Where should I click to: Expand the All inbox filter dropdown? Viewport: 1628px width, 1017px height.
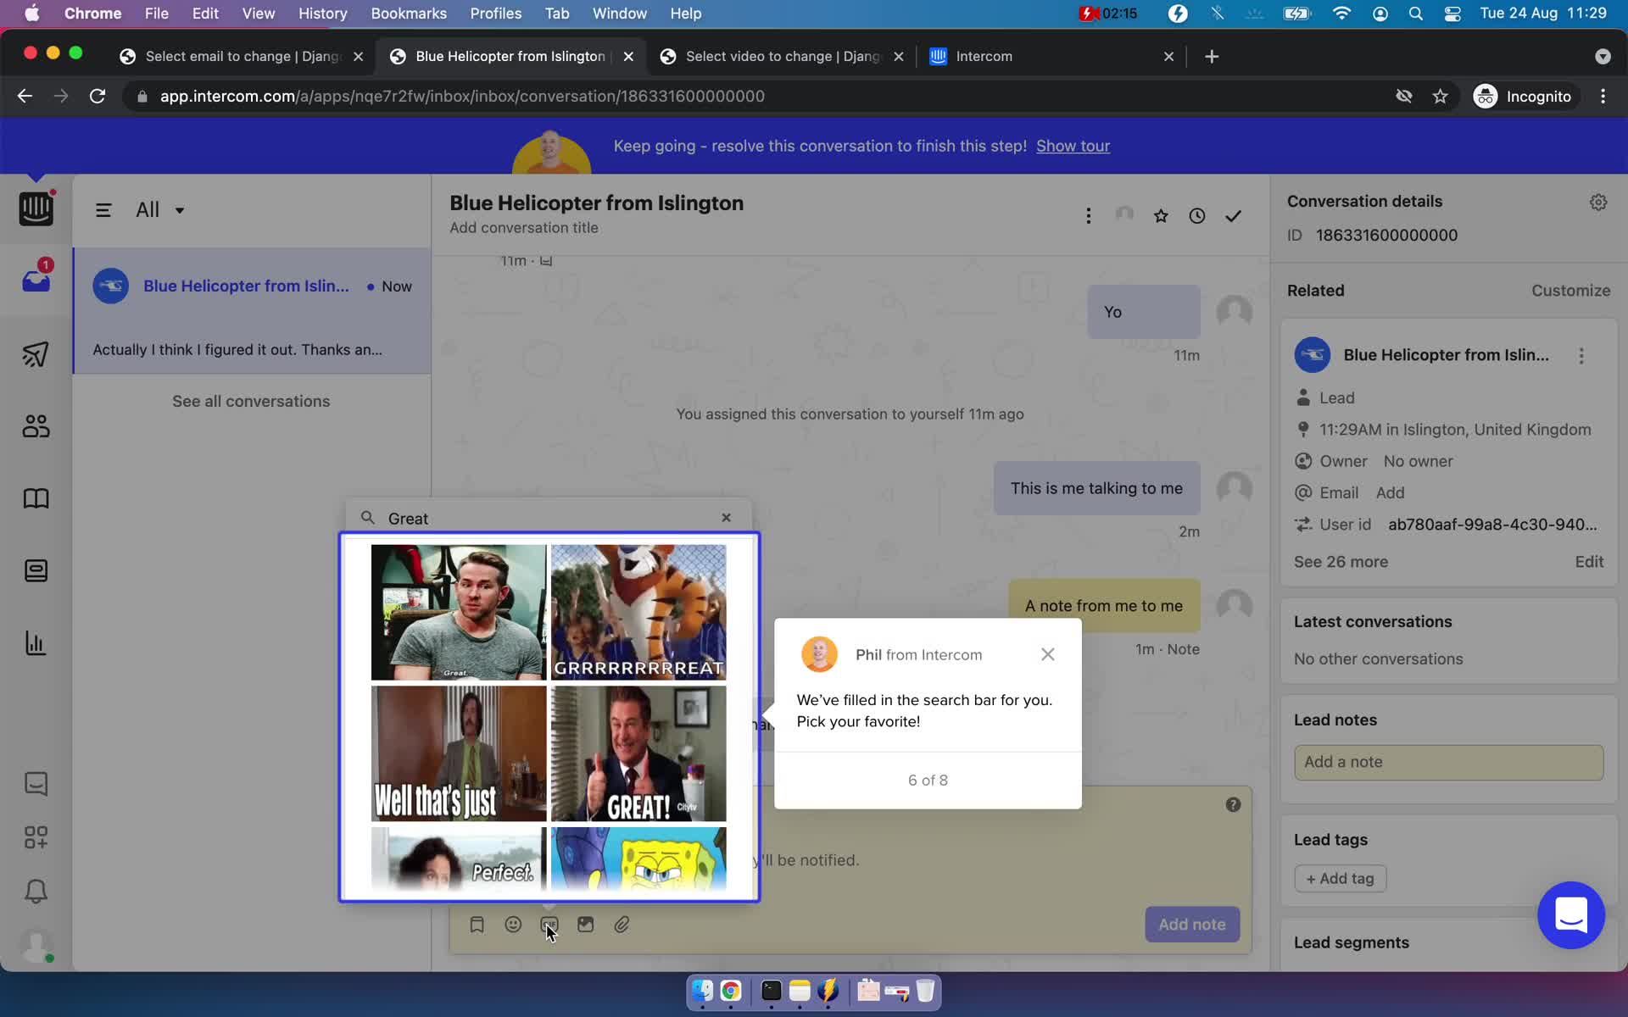point(159,210)
